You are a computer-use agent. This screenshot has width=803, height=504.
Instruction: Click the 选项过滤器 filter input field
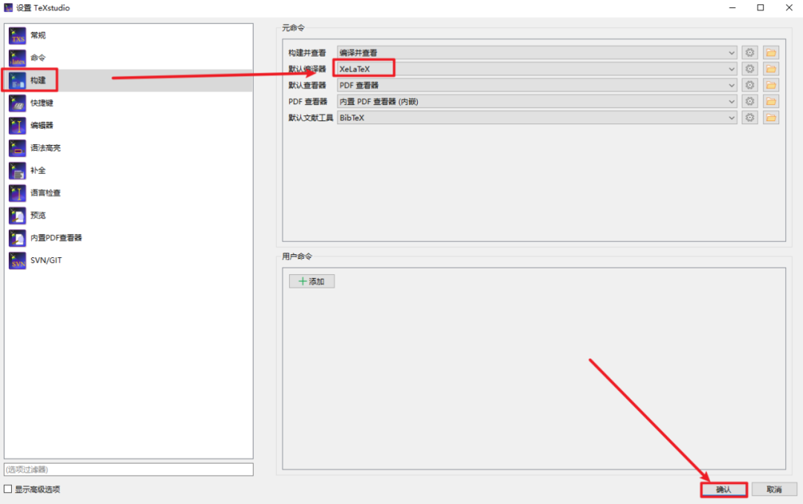pos(129,470)
